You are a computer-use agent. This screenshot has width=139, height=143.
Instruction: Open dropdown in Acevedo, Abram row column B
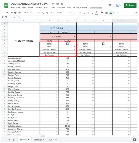click(x=57, y=58)
